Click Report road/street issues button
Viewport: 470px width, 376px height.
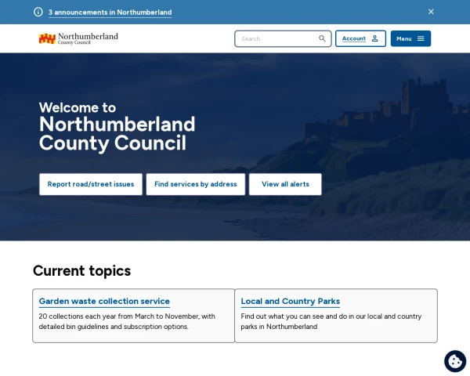tap(91, 184)
